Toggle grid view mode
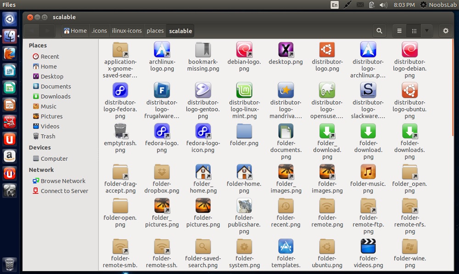 (414, 31)
